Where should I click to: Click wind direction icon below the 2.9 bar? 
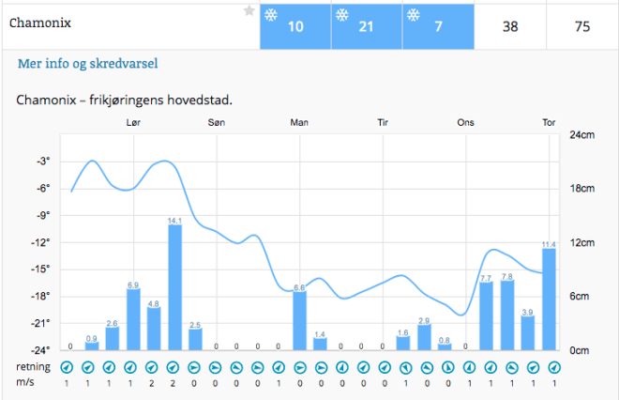coord(427,367)
